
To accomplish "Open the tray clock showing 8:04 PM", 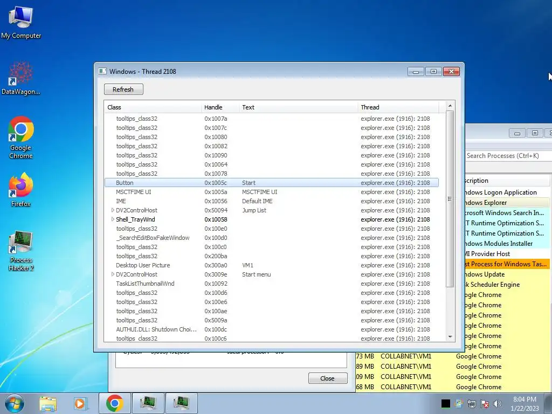I will pos(525,404).
